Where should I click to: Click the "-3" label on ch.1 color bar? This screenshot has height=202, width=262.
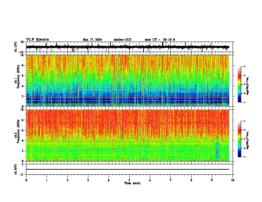coord(244,67)
